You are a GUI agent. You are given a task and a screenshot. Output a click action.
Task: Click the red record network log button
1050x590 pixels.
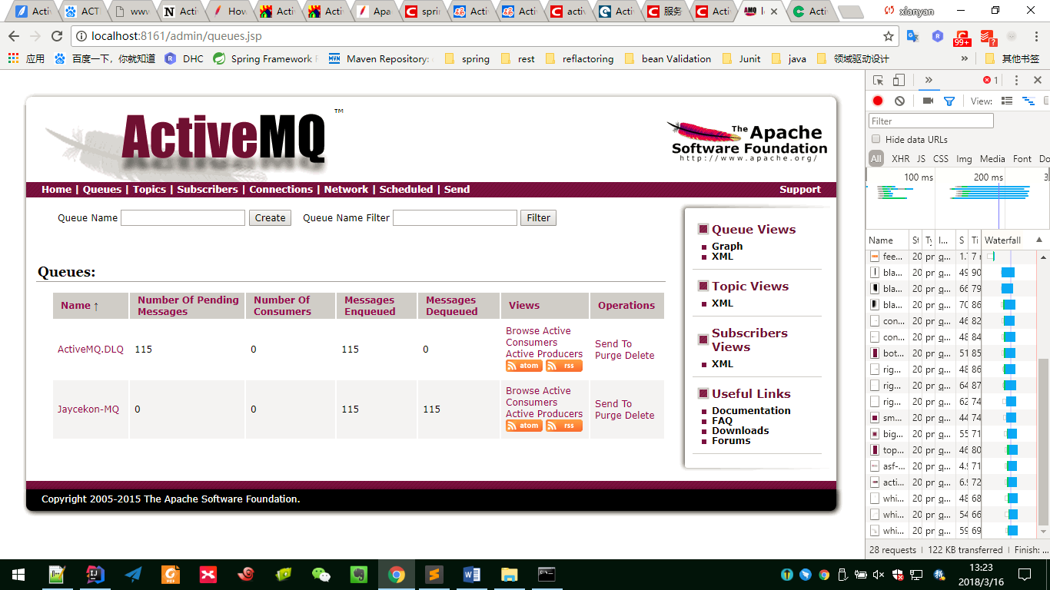(x=878, y=101)
